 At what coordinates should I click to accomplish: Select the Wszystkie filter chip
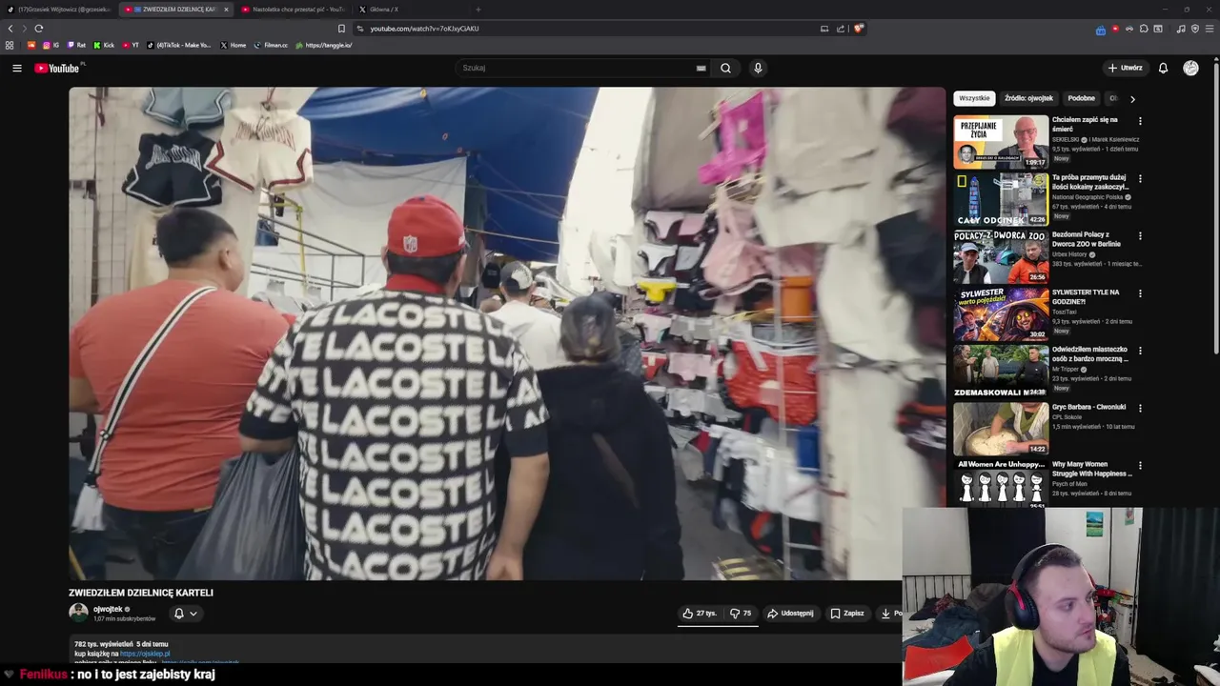[x=974, y=98]
